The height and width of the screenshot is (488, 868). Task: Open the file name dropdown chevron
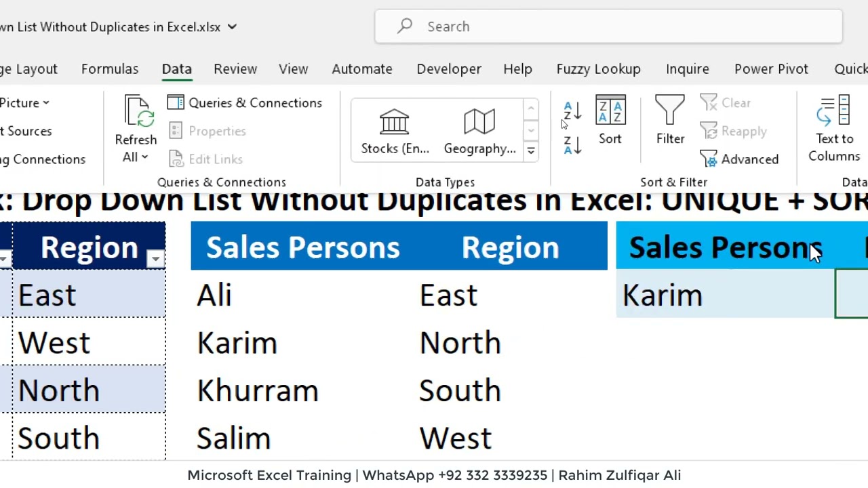(x=232, y=27)
